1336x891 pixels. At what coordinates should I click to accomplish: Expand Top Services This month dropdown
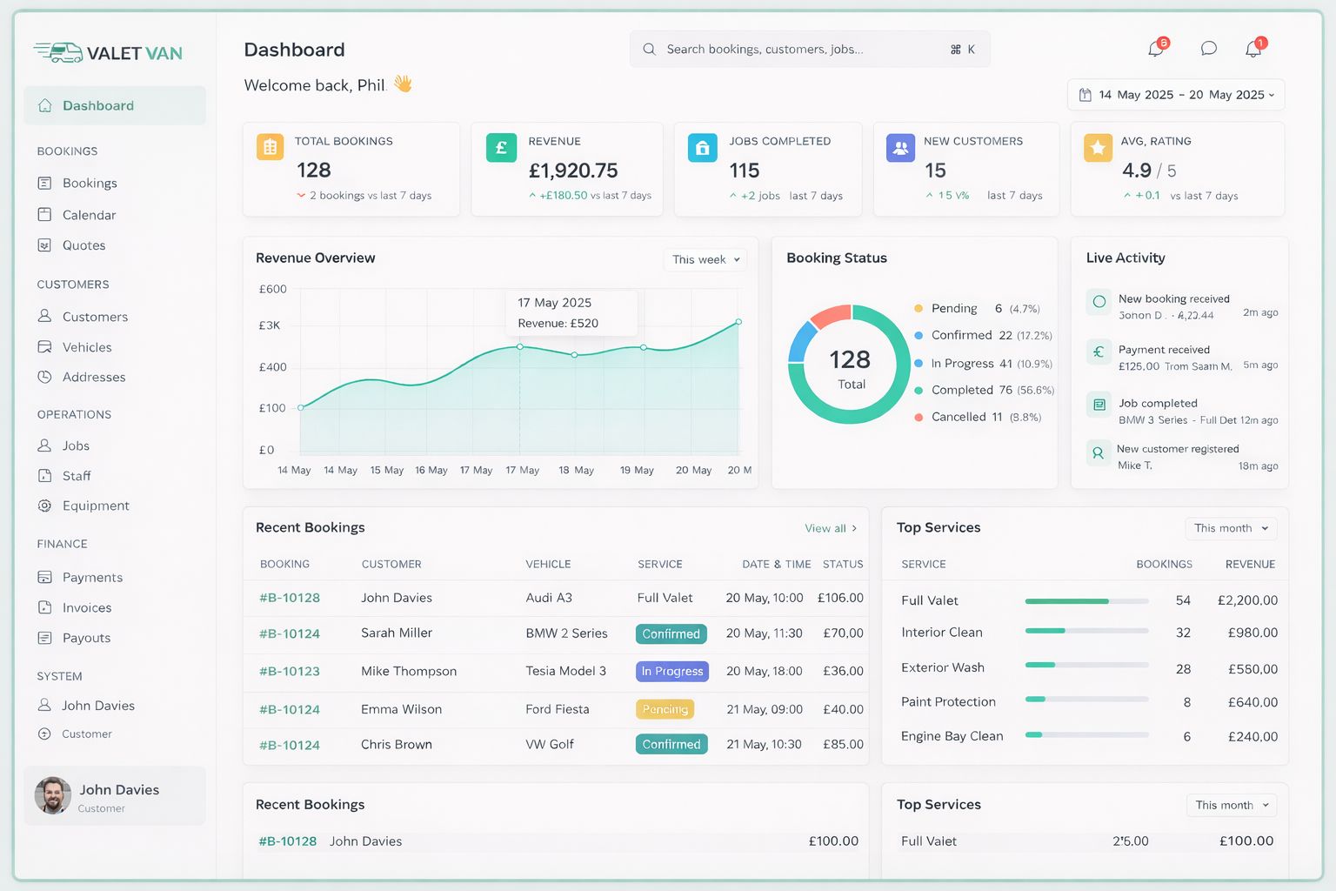[x=1230, y=528]
